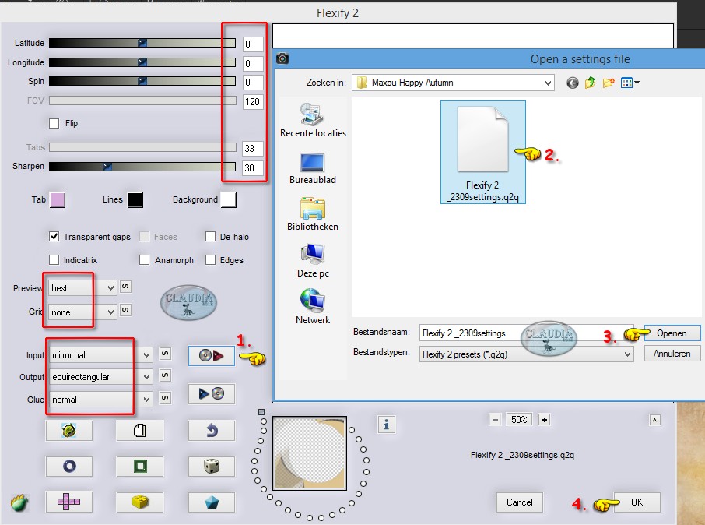This screenshot has width=705, height=525.
Task: Click the dice randomize button
Action: click(212, 466)
